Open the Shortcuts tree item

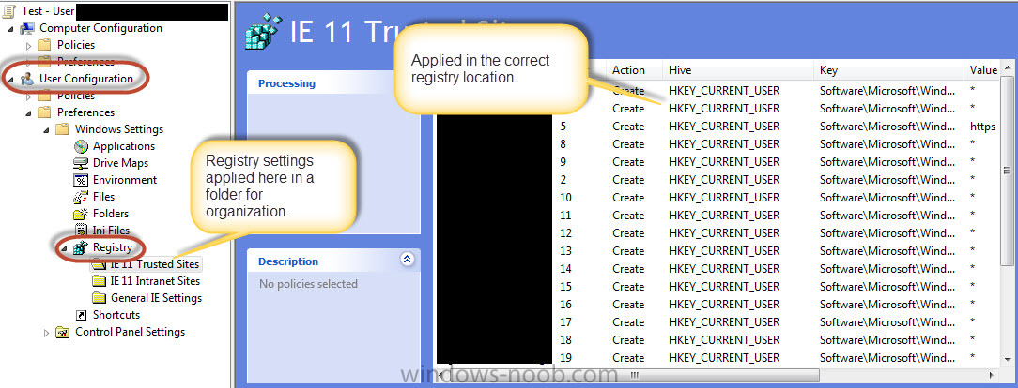(116, 315)
